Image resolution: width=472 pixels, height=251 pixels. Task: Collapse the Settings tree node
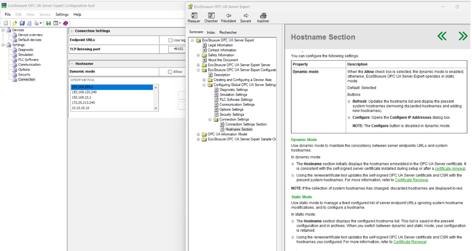pyautogui.click(x=3, y=45)
